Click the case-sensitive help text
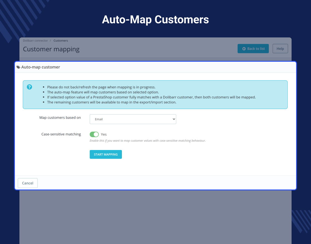Image resolution: width=311 pixels, height=244 pixels. [x=147, y=141]
